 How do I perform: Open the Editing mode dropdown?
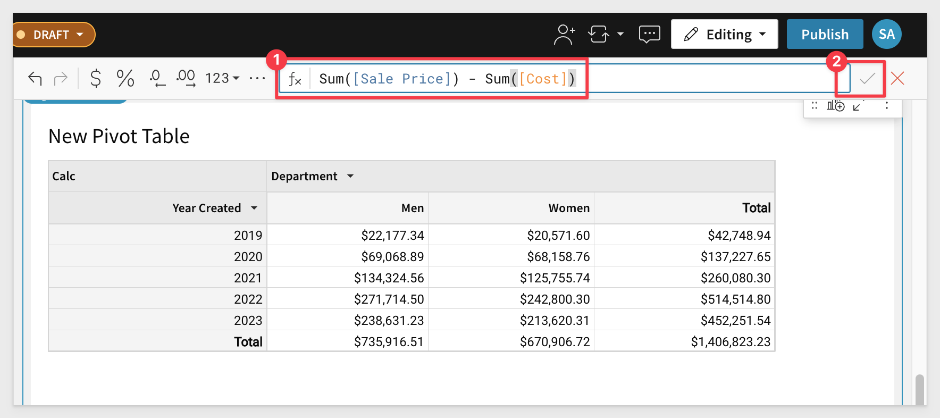click(x=725, y=35)
